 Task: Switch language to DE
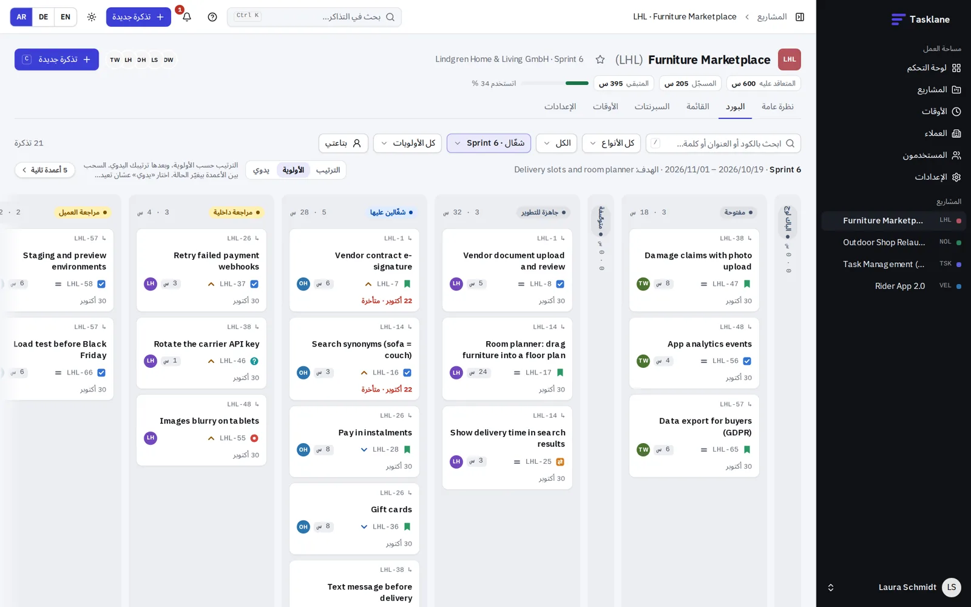(x=44, y=17)
